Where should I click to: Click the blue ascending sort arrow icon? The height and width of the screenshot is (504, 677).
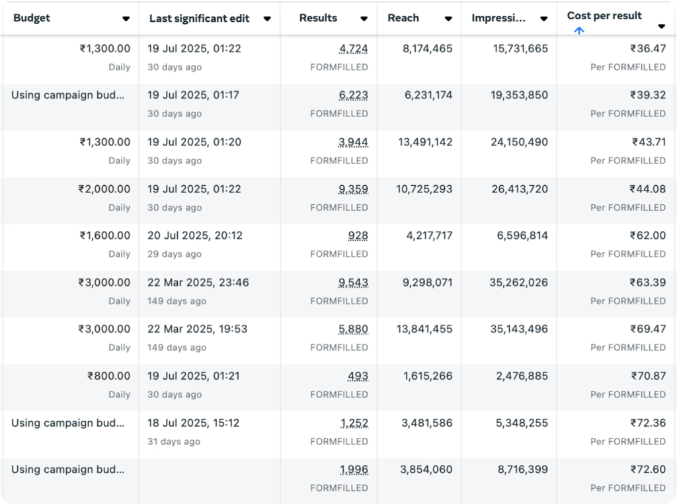click(x=579, y=30)
